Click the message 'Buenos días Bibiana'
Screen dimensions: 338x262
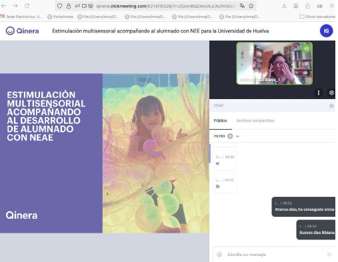[x=316, y=229]
